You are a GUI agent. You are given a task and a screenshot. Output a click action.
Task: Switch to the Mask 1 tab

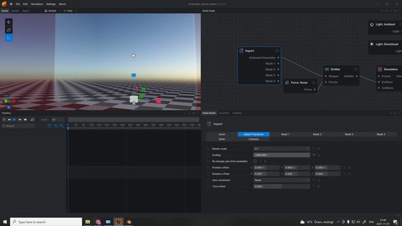coord(285,134)
